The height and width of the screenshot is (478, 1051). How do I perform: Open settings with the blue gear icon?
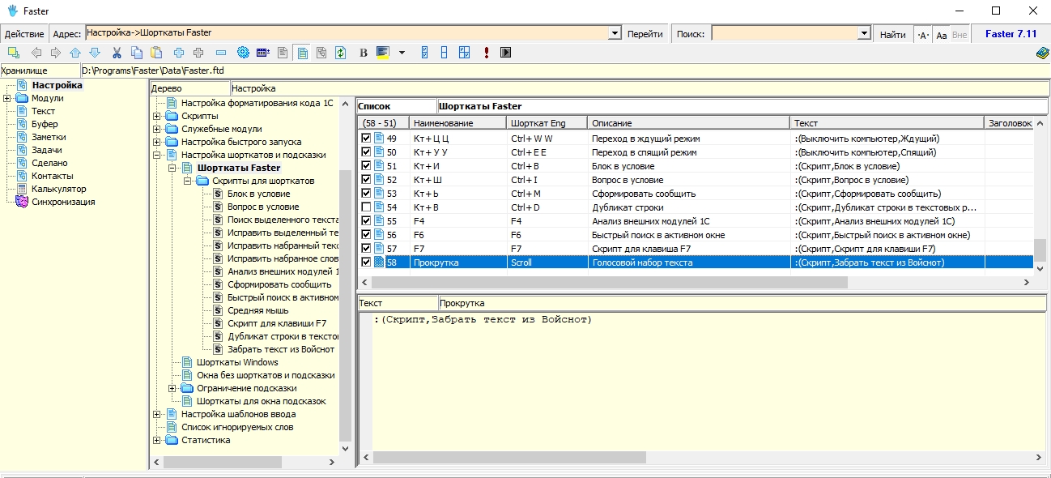(242, 53)
